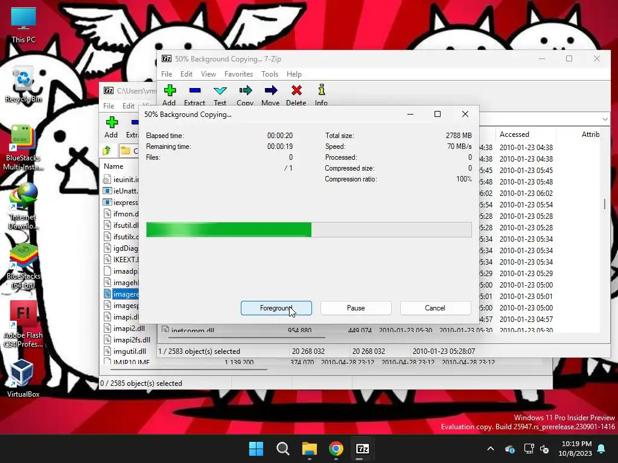Click the 7-Zip taskbar icon
This screenshot has height=463, width=618.
[362, 449]
